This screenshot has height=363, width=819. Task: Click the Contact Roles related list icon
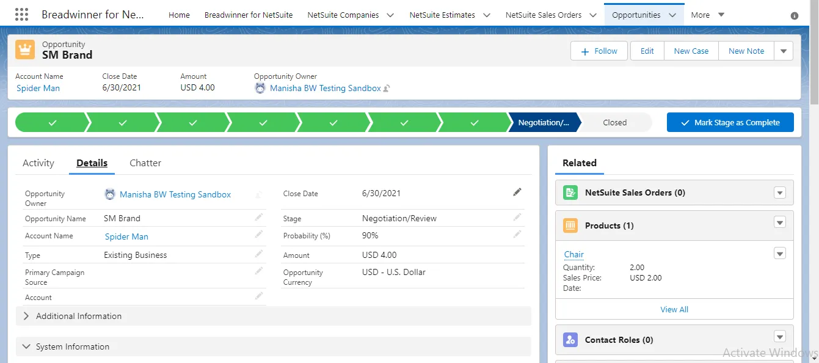570,340
